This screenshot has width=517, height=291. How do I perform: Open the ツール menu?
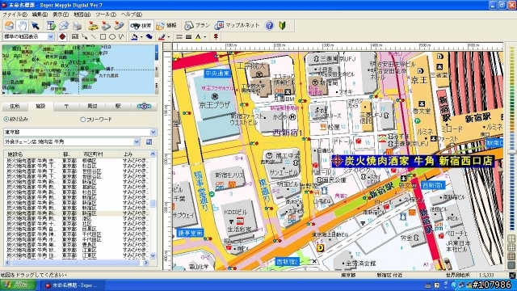(x=106, y=15)
